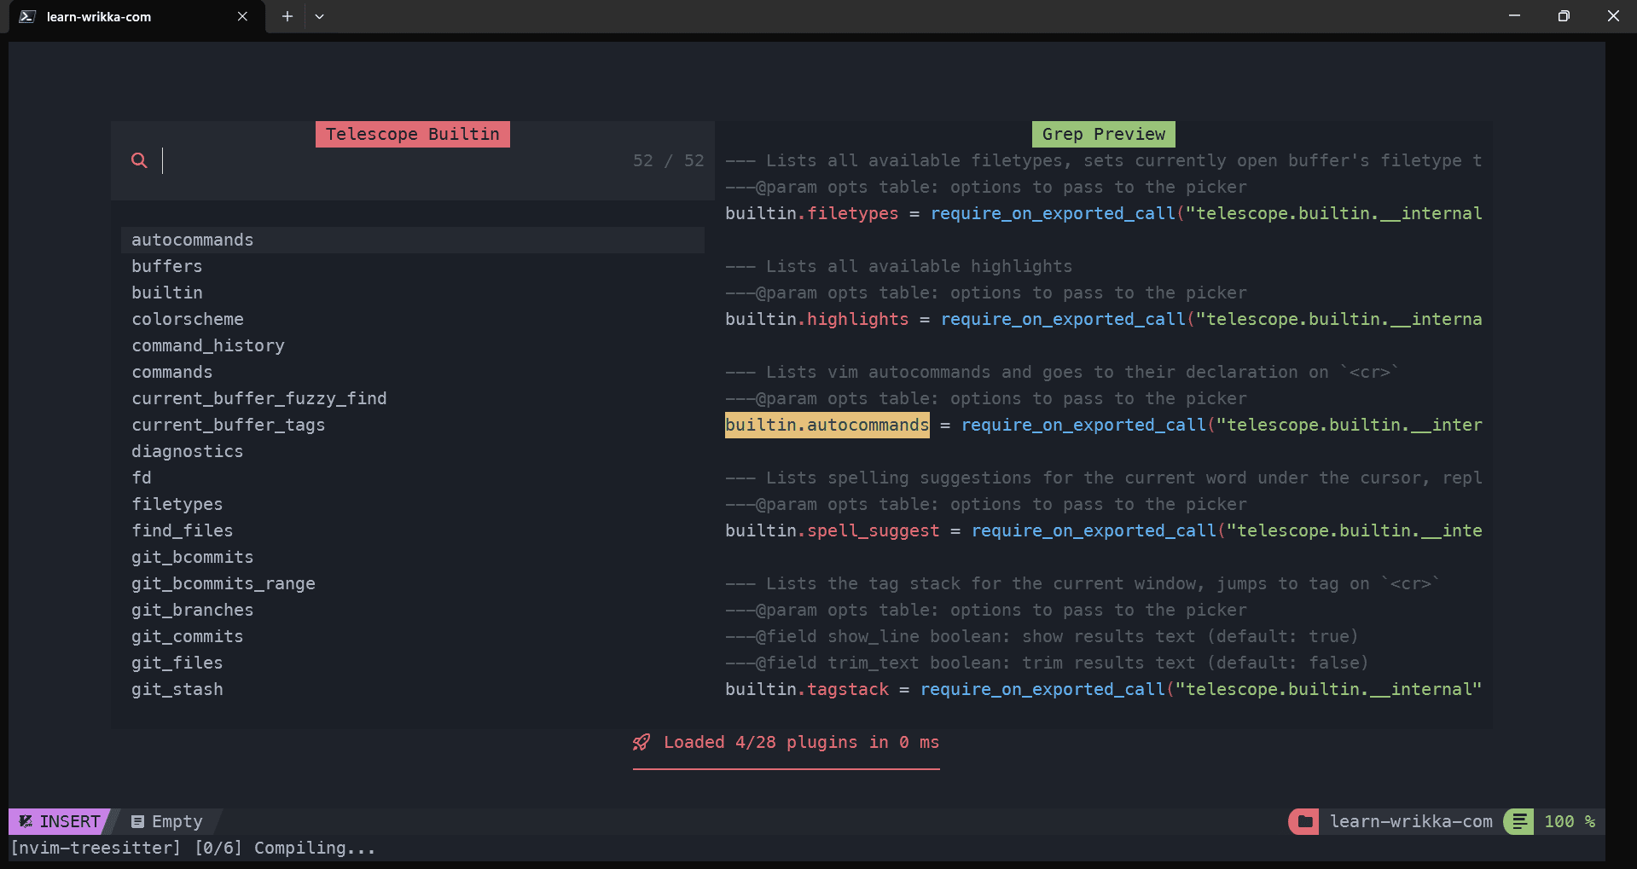Viewport: 1637px width, 869px height.
Task: Open the terminal profiles dropdown arrow
Action: coord(319,16)
